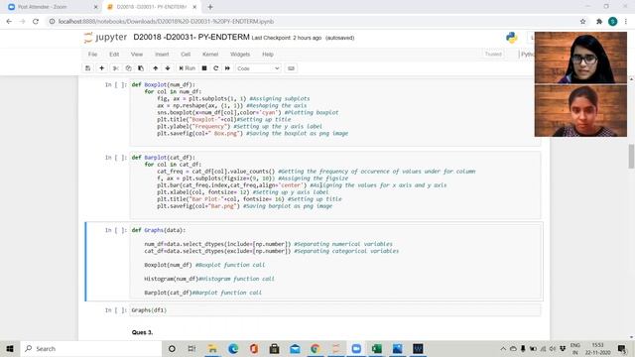Open the Chrome profile avatar
The width and height of the screenshot is (635, 357).
612,22
